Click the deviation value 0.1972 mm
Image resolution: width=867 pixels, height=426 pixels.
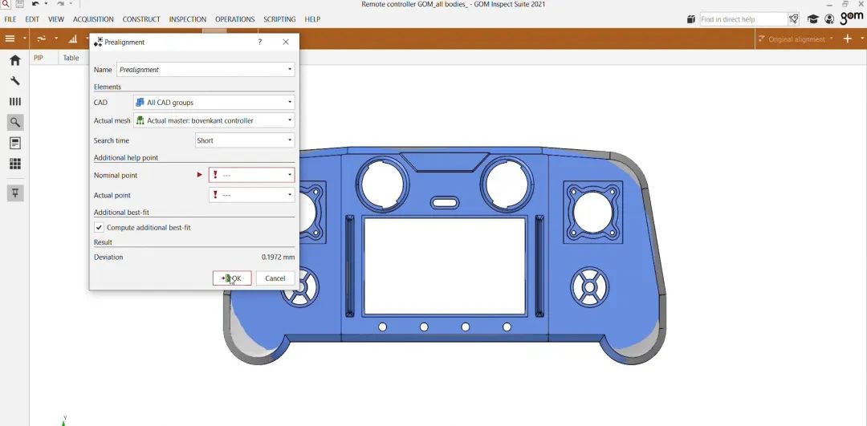coord(278,257)
